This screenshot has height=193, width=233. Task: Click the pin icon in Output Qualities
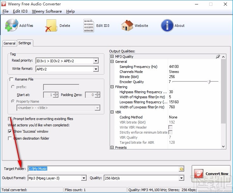[218, 57]
